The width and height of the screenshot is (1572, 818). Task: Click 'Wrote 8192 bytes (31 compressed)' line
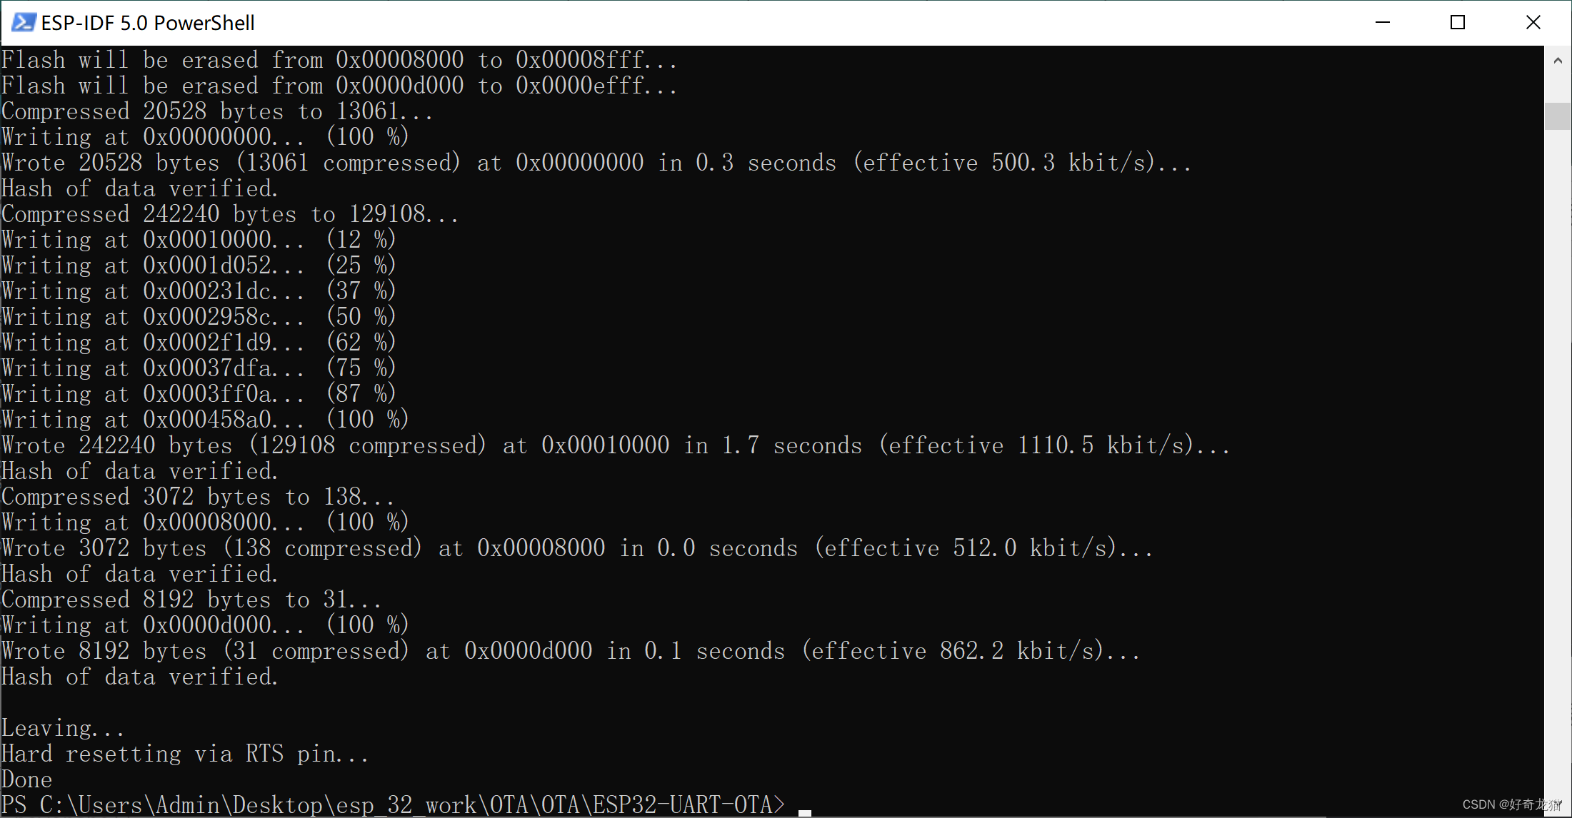[571, 651]
